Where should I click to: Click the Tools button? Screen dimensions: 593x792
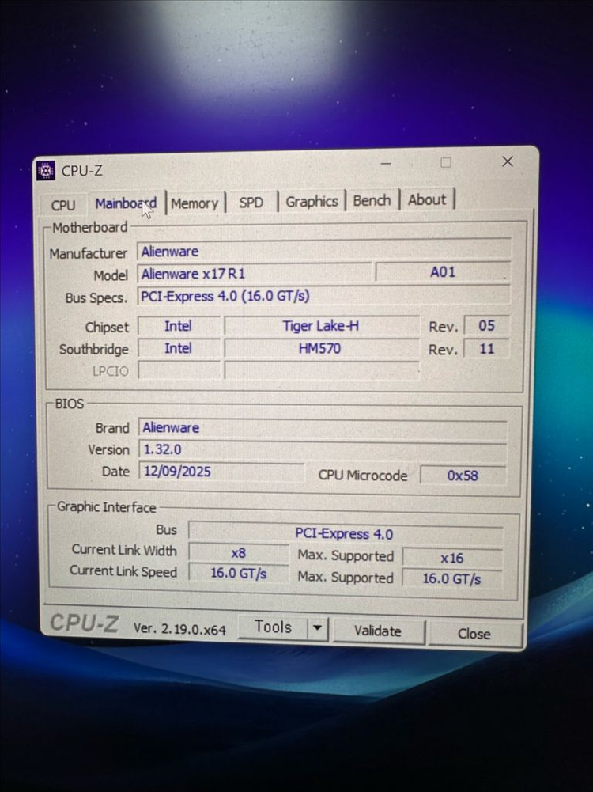[273, 627]
